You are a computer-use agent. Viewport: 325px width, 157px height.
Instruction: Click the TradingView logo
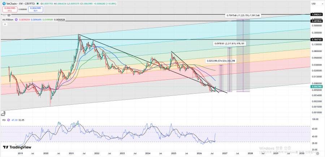coord(17,147)
